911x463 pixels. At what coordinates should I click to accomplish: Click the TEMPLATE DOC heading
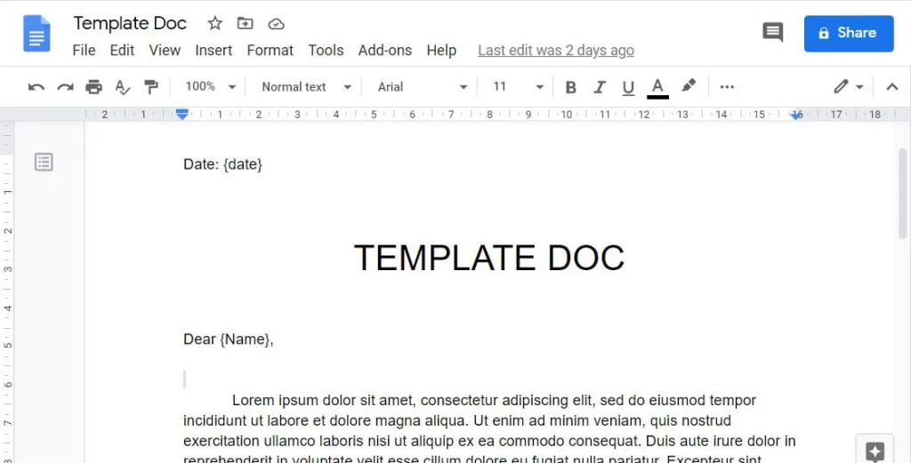click(x=489, y=258)
